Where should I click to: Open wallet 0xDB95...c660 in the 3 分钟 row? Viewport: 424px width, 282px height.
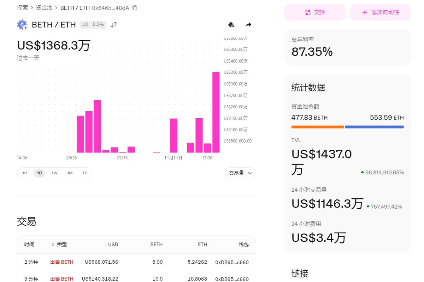point(232,279)
